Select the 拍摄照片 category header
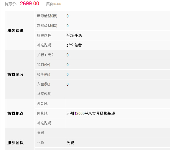 pos(15,74)
